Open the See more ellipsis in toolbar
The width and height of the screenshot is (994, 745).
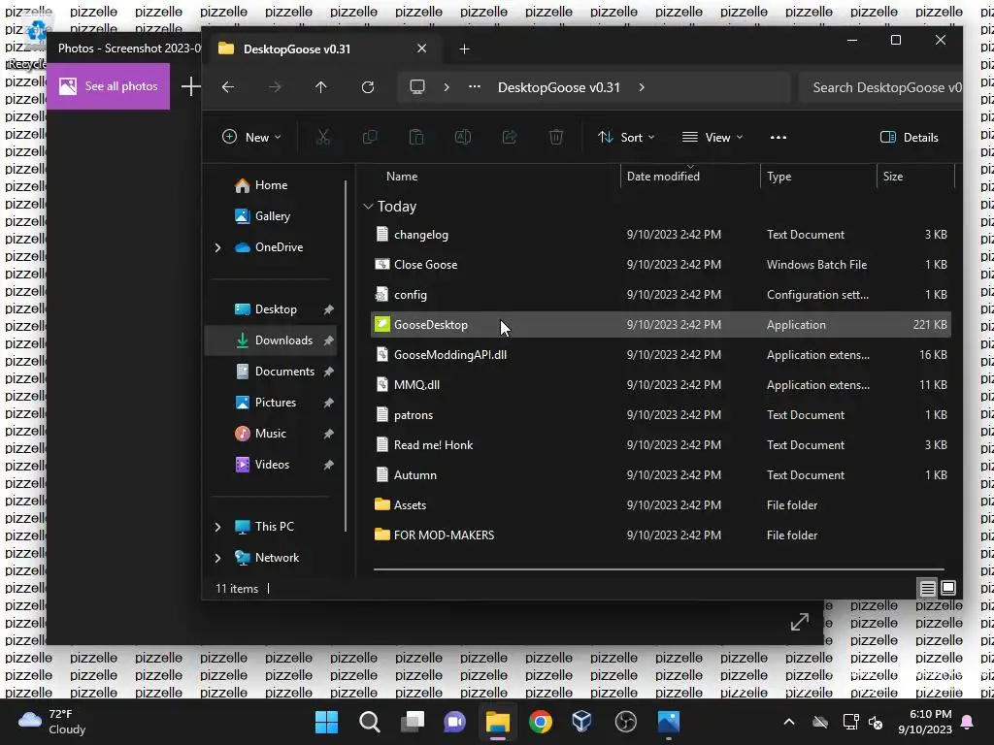click(779, 138)
